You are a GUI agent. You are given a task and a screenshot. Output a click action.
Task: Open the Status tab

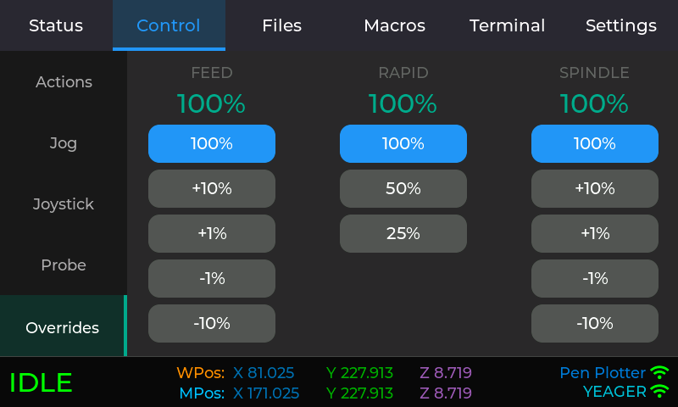point(56,25)
